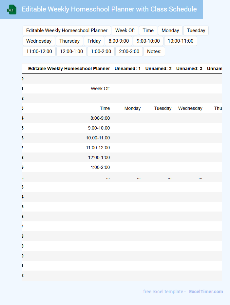230x305 pixels.
Task: Click the 'Editable Weekly Homeschool Planner' column header
Action: pos(69,69)
